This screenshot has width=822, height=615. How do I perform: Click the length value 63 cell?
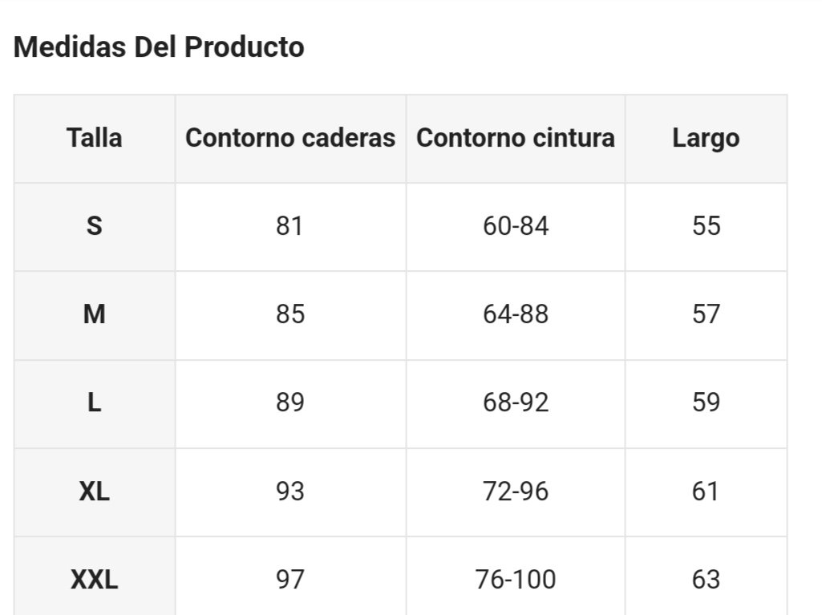tap(707, 577)
